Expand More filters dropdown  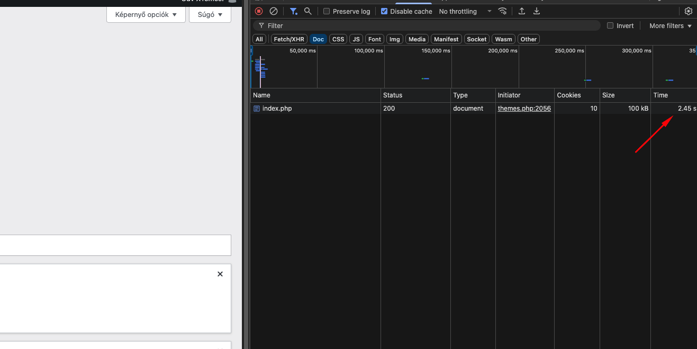[x=671, y=25]
